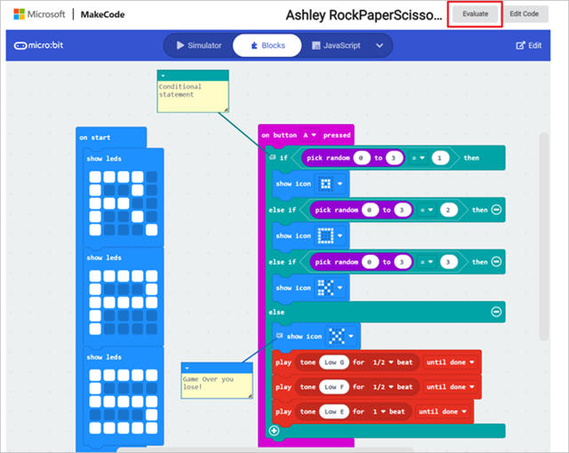Screen dimensions: 569x453
Task: Open the until done dropdown for Low G tone
Action: click(x=451, y=362)
